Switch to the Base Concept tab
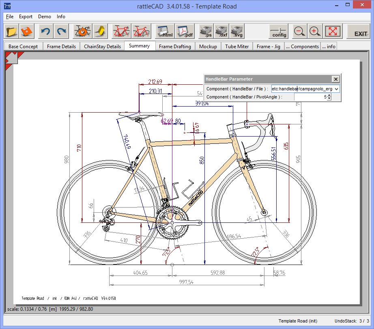This screenshot has height=329, width=374. pos(23,47)
